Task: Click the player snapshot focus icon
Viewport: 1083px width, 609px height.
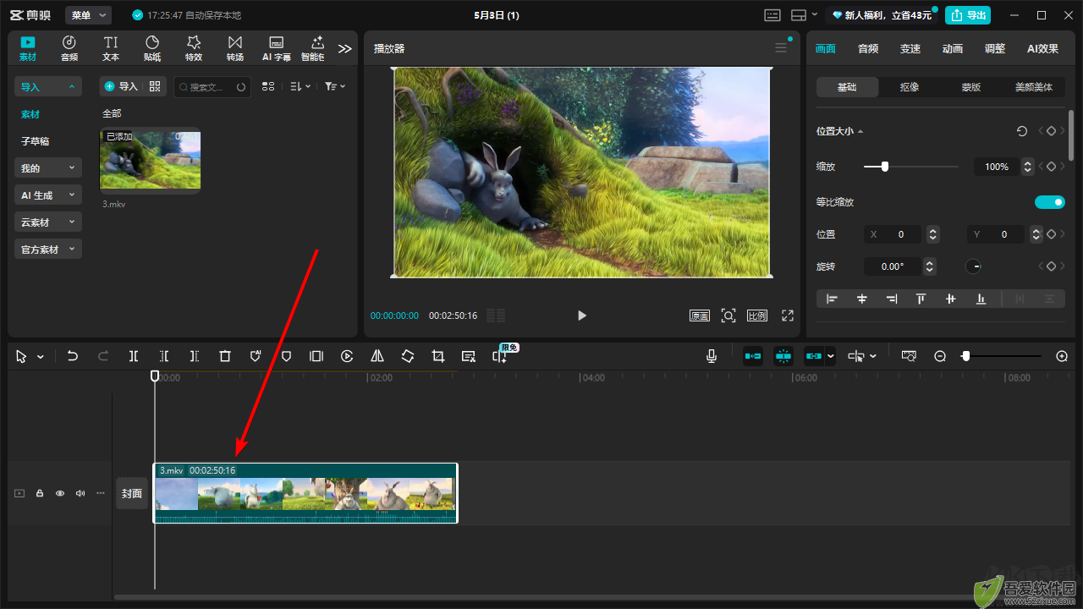Action: tap(728, 315)
